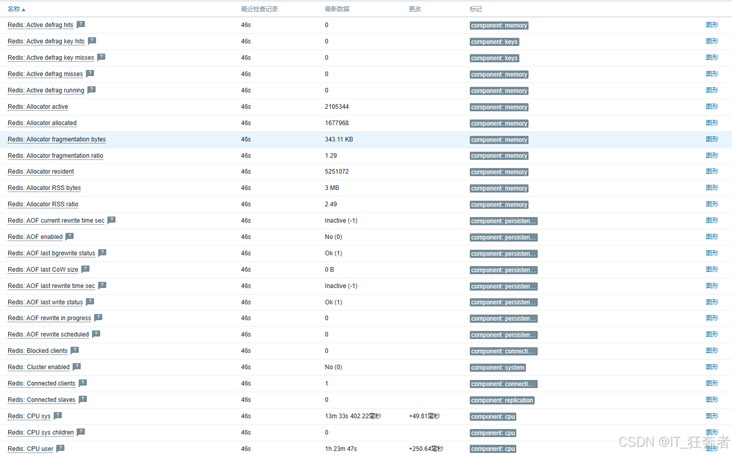Click component: replication tag in Connected slaves row
732x455 pixels.
point(502,400)
